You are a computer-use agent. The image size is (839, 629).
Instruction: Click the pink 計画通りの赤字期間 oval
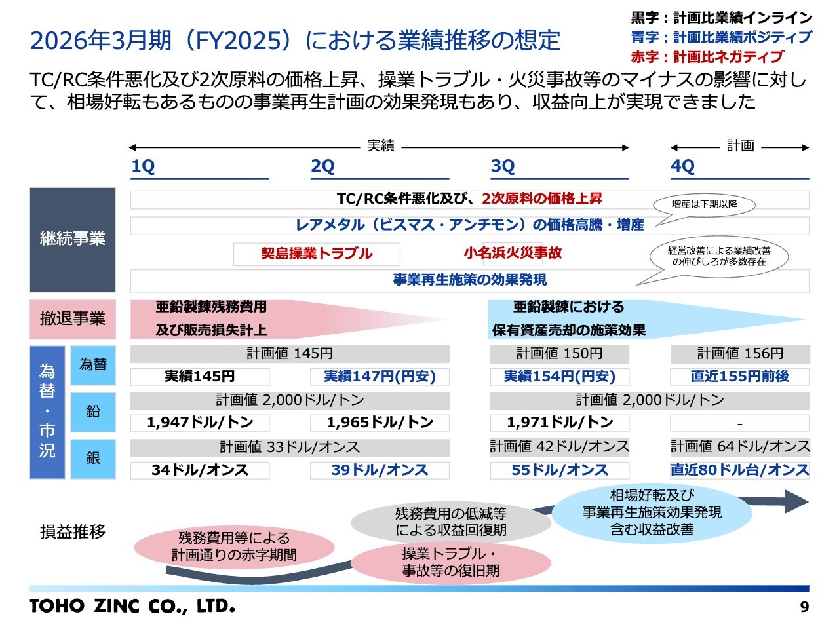pos(234,546)
